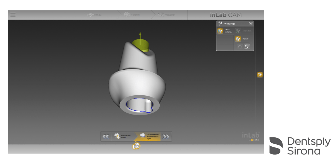Switch to the ANORDNEN phase
The height and width of the screenshot is (165, 335).
132,15
